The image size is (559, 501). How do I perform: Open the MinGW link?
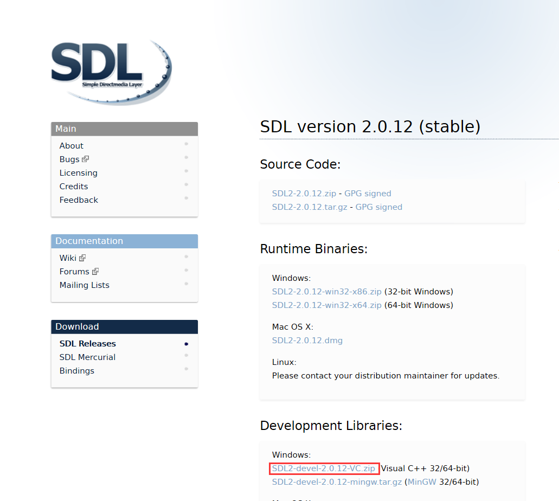pyautogui.click(x=422, y=481)
